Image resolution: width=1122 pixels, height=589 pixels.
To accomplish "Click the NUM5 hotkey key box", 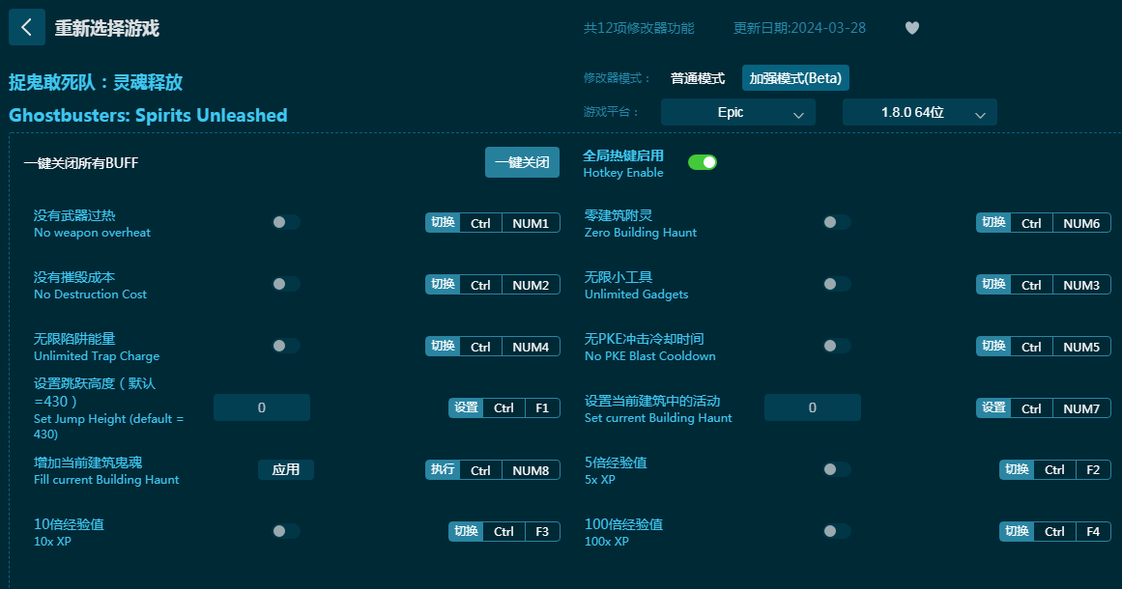I will tap(1081, 347).
